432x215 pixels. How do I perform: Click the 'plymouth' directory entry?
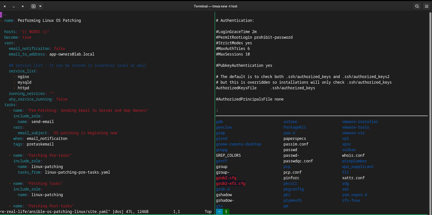click(293, 200)
